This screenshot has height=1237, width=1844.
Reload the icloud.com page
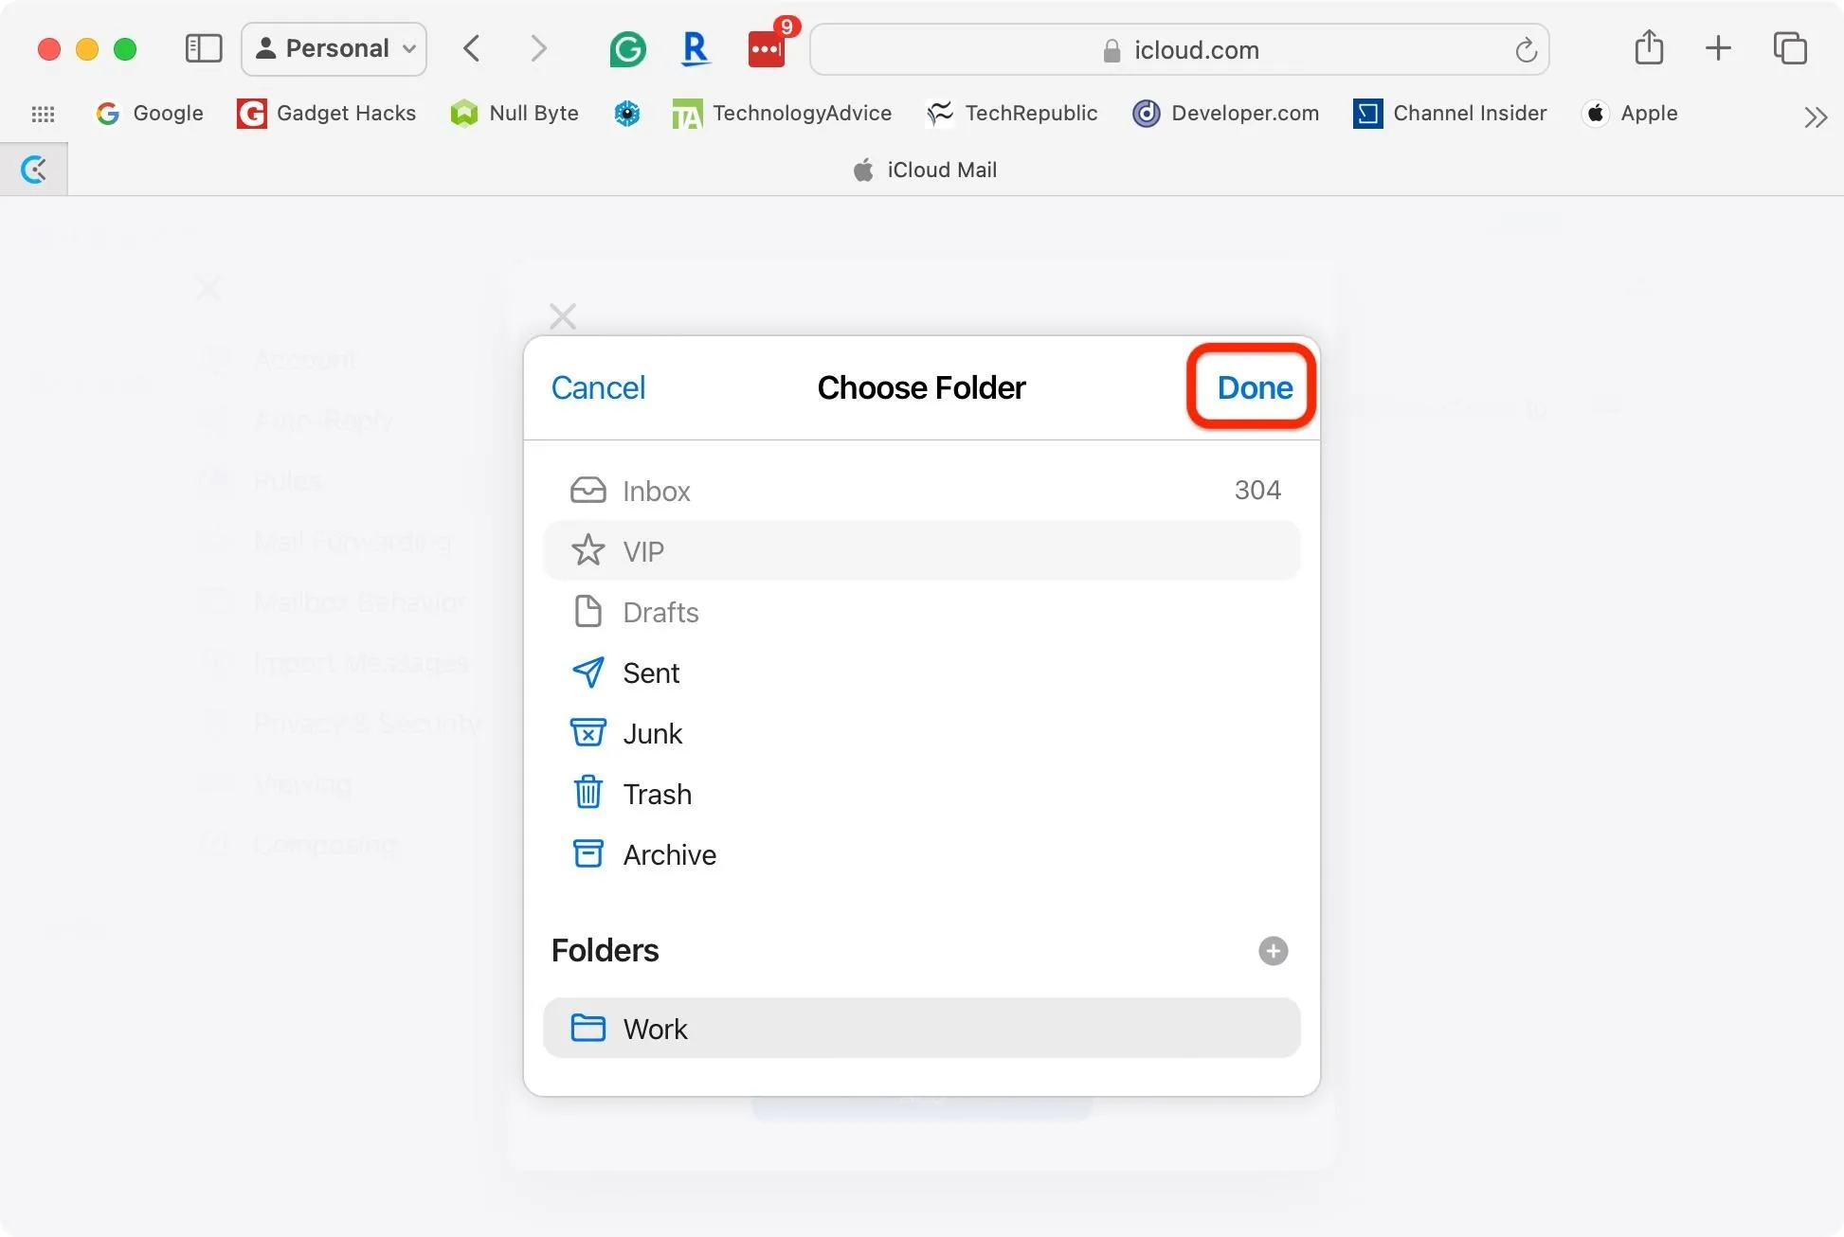[1525, 49]
